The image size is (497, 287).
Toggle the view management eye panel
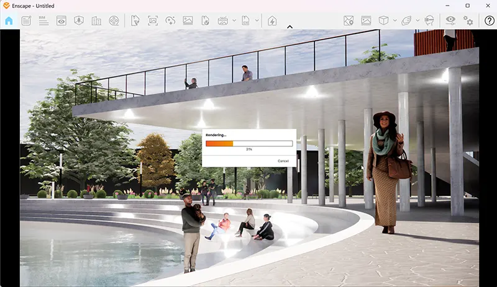pos(61,20)
